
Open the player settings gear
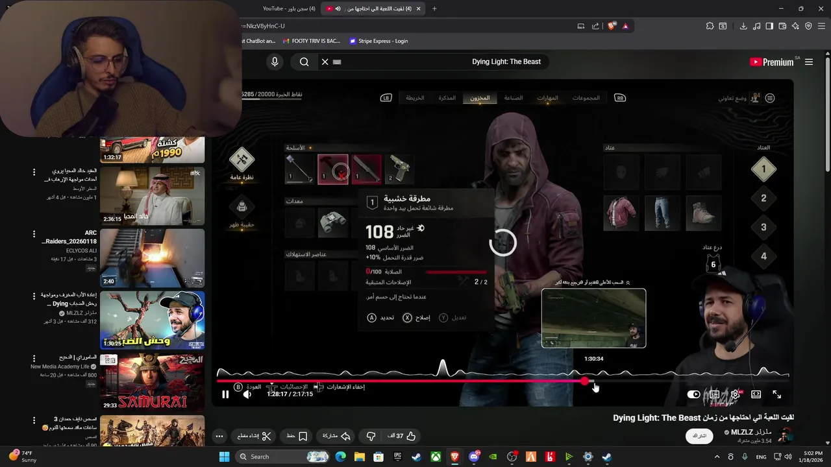[735, 394]
